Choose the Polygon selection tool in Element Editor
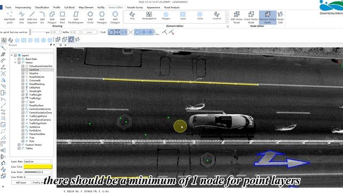Screen dimensions: 343x193 coord(166,16)
